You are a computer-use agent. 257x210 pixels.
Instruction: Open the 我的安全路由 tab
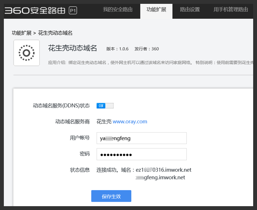[x=118, y=10]
